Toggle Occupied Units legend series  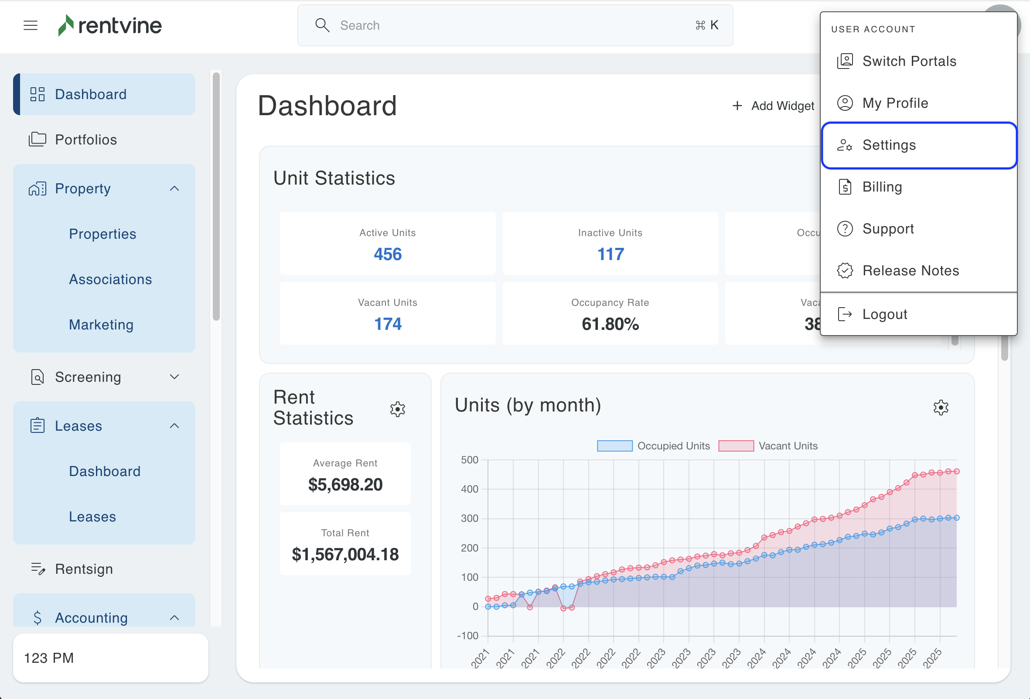point(614,446)
